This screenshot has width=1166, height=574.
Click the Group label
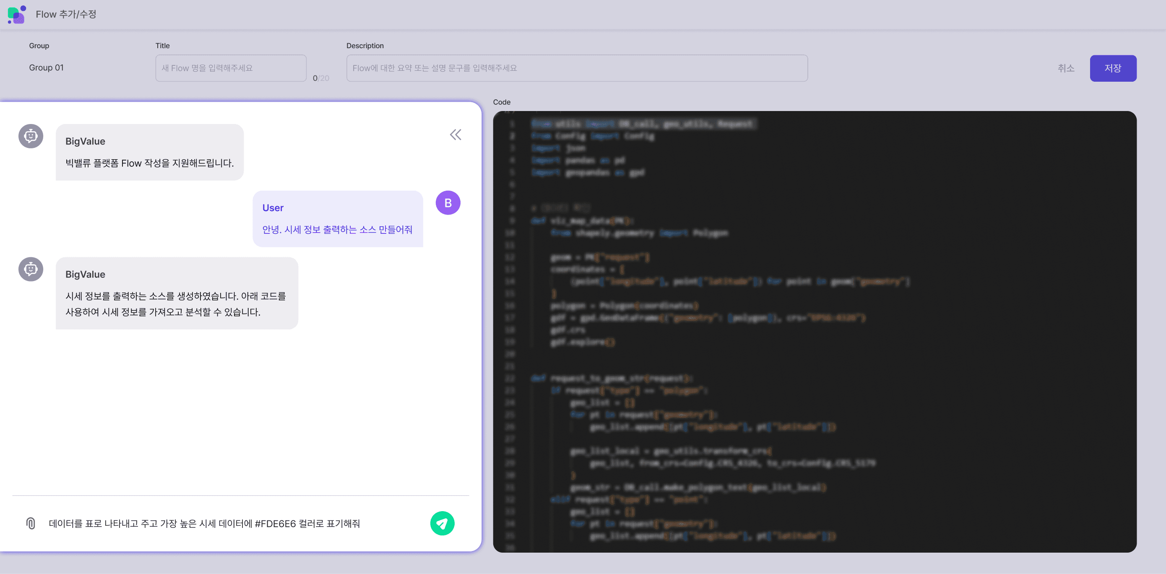coord(39,46)
